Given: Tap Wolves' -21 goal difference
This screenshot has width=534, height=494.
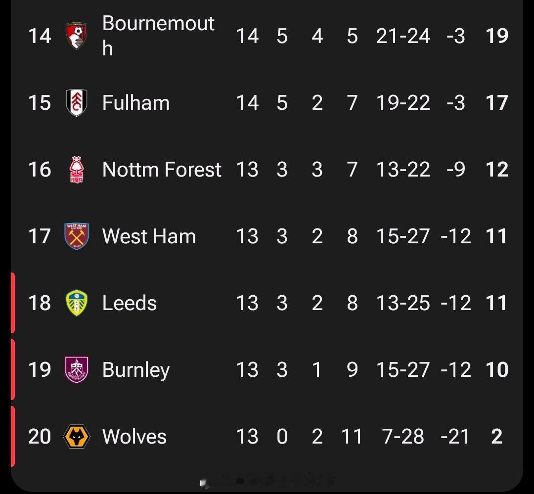Looking at the screenshot, I should pyautogui.click(x=455, y=436).
